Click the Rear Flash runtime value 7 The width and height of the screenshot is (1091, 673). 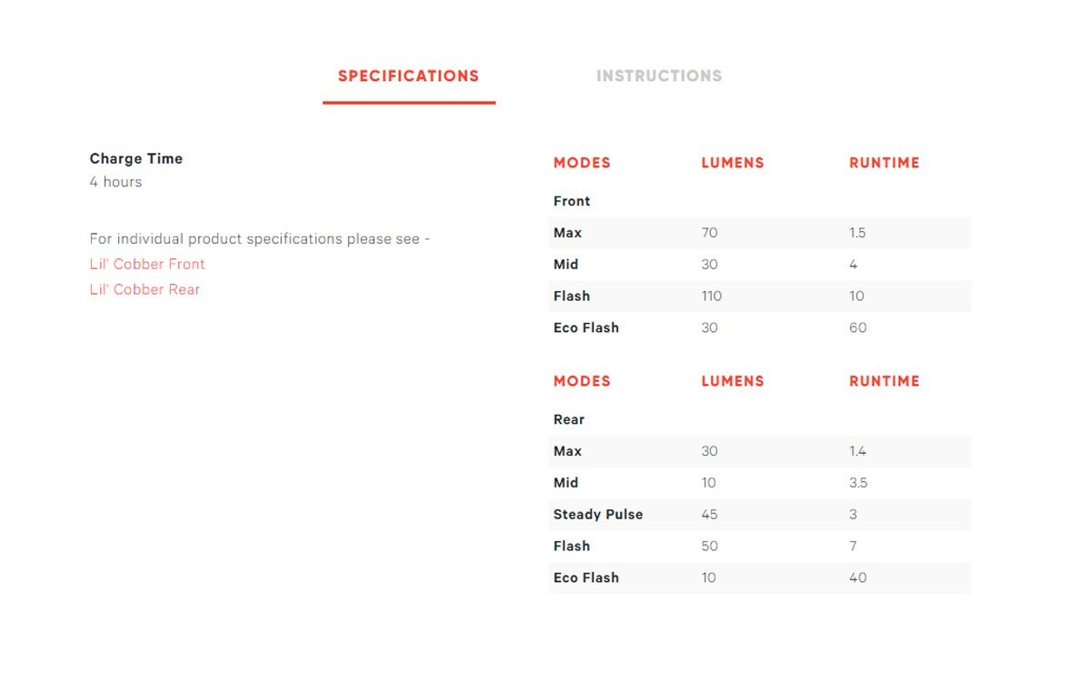[x=853, y=546]
